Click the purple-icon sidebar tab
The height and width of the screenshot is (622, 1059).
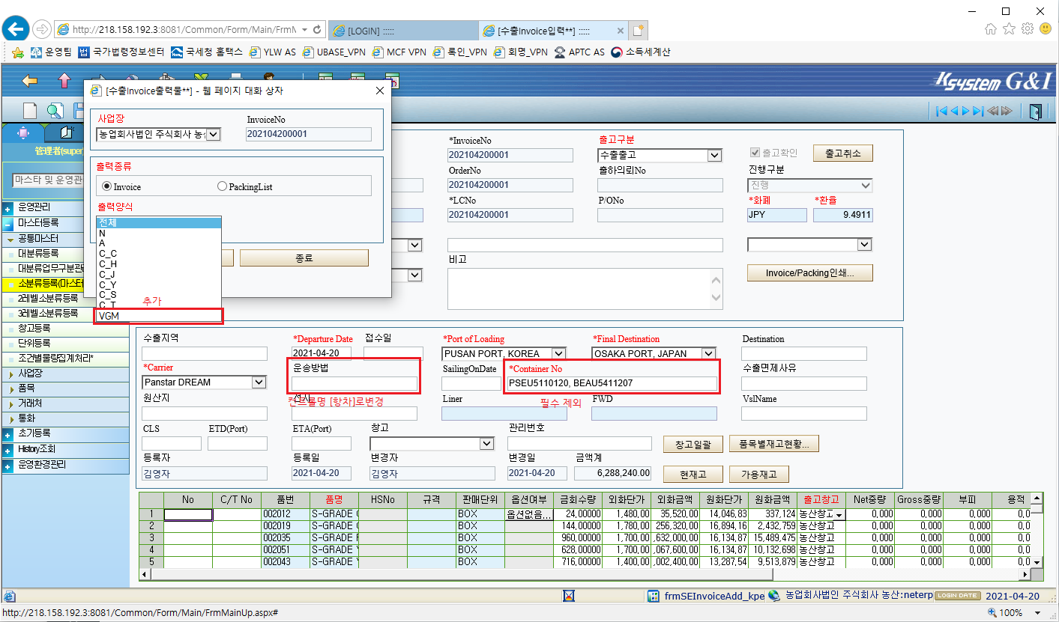click(x=22, y=132)
